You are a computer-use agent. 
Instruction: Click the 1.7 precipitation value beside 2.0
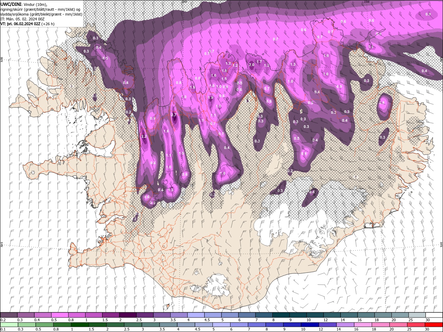[259, 62]
